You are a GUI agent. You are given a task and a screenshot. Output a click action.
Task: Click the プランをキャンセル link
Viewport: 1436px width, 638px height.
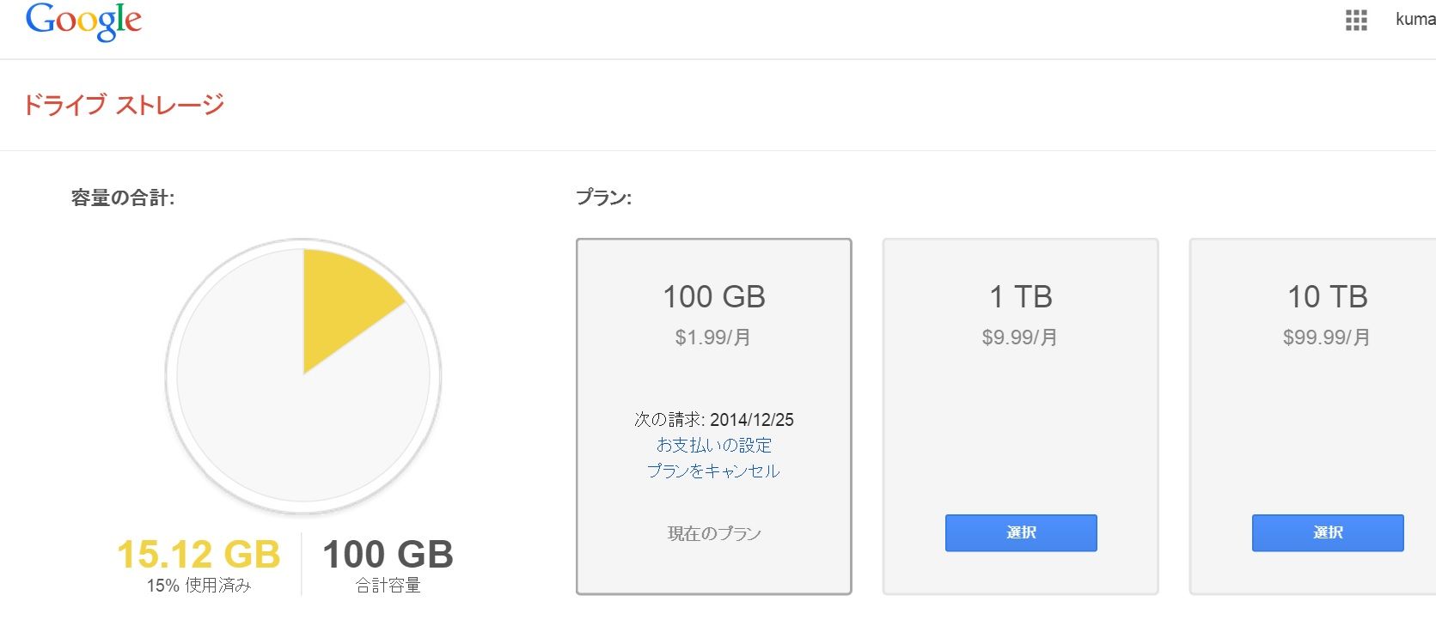click(713, 471)
